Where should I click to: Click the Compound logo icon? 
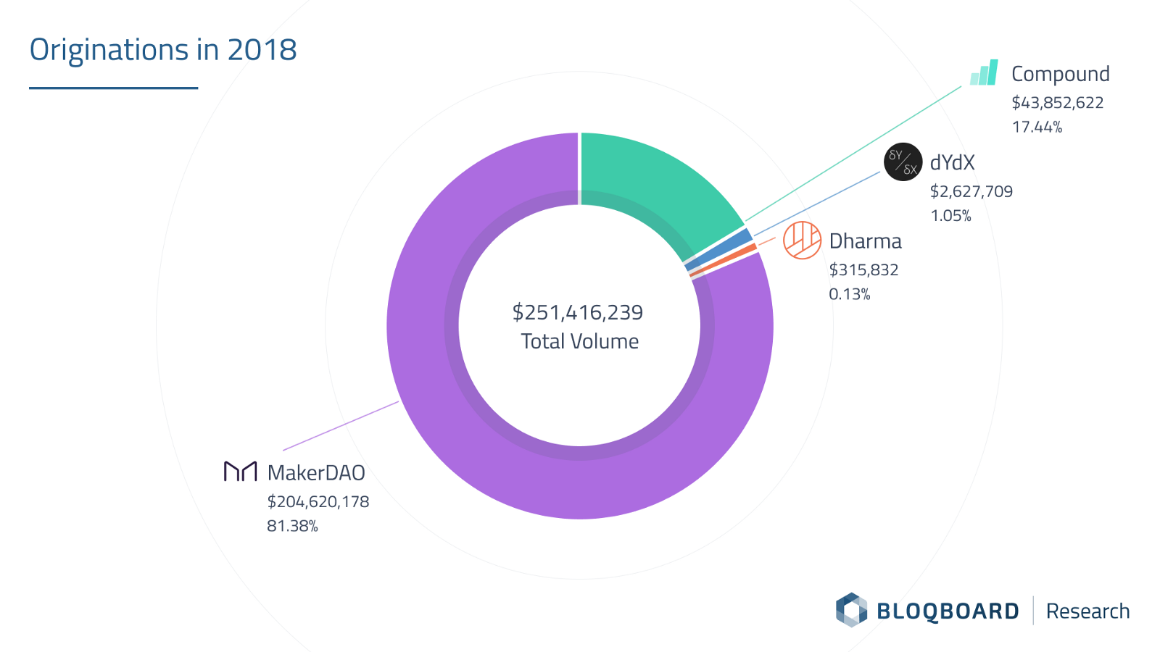click(x=984, y=72)
